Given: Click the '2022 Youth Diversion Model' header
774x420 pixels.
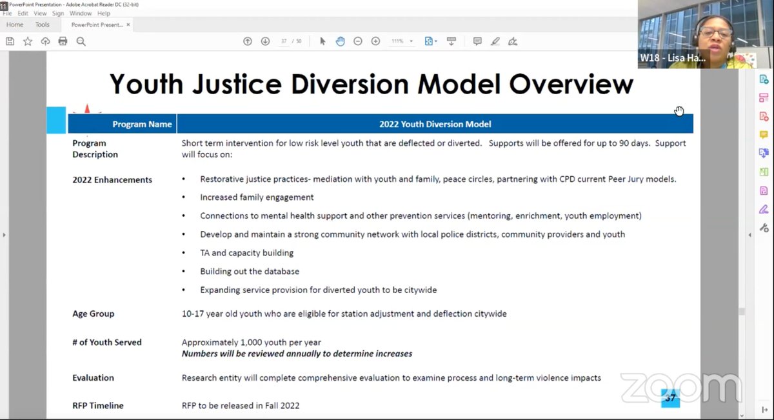Looking at the screenshot, I should [x=435, y=124].
